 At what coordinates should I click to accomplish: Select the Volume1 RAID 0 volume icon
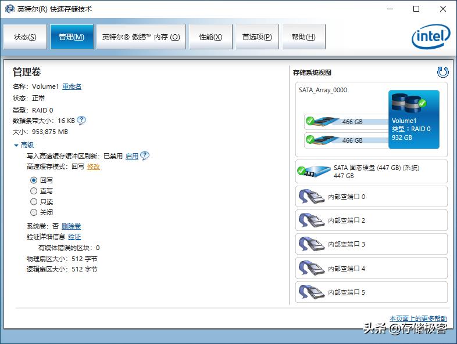[413, 120]
